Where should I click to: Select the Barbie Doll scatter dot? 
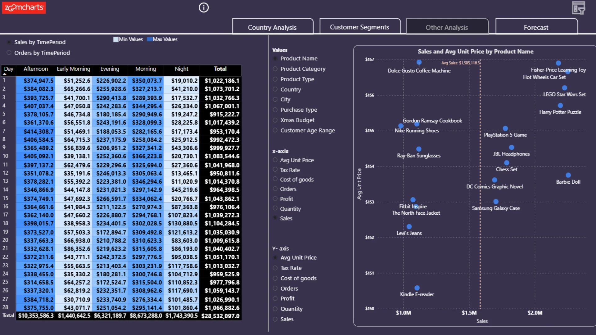[568, 175]
